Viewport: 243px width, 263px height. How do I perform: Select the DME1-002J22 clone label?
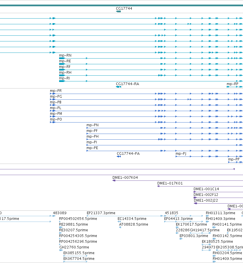[x=206, y=200]
